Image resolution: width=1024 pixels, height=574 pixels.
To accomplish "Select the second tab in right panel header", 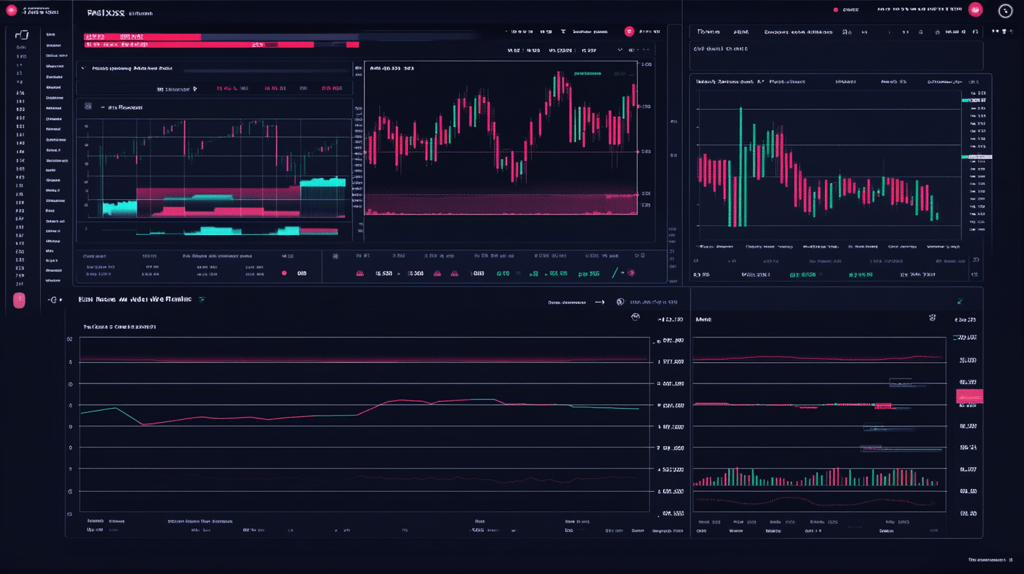I will coord(741,32).
